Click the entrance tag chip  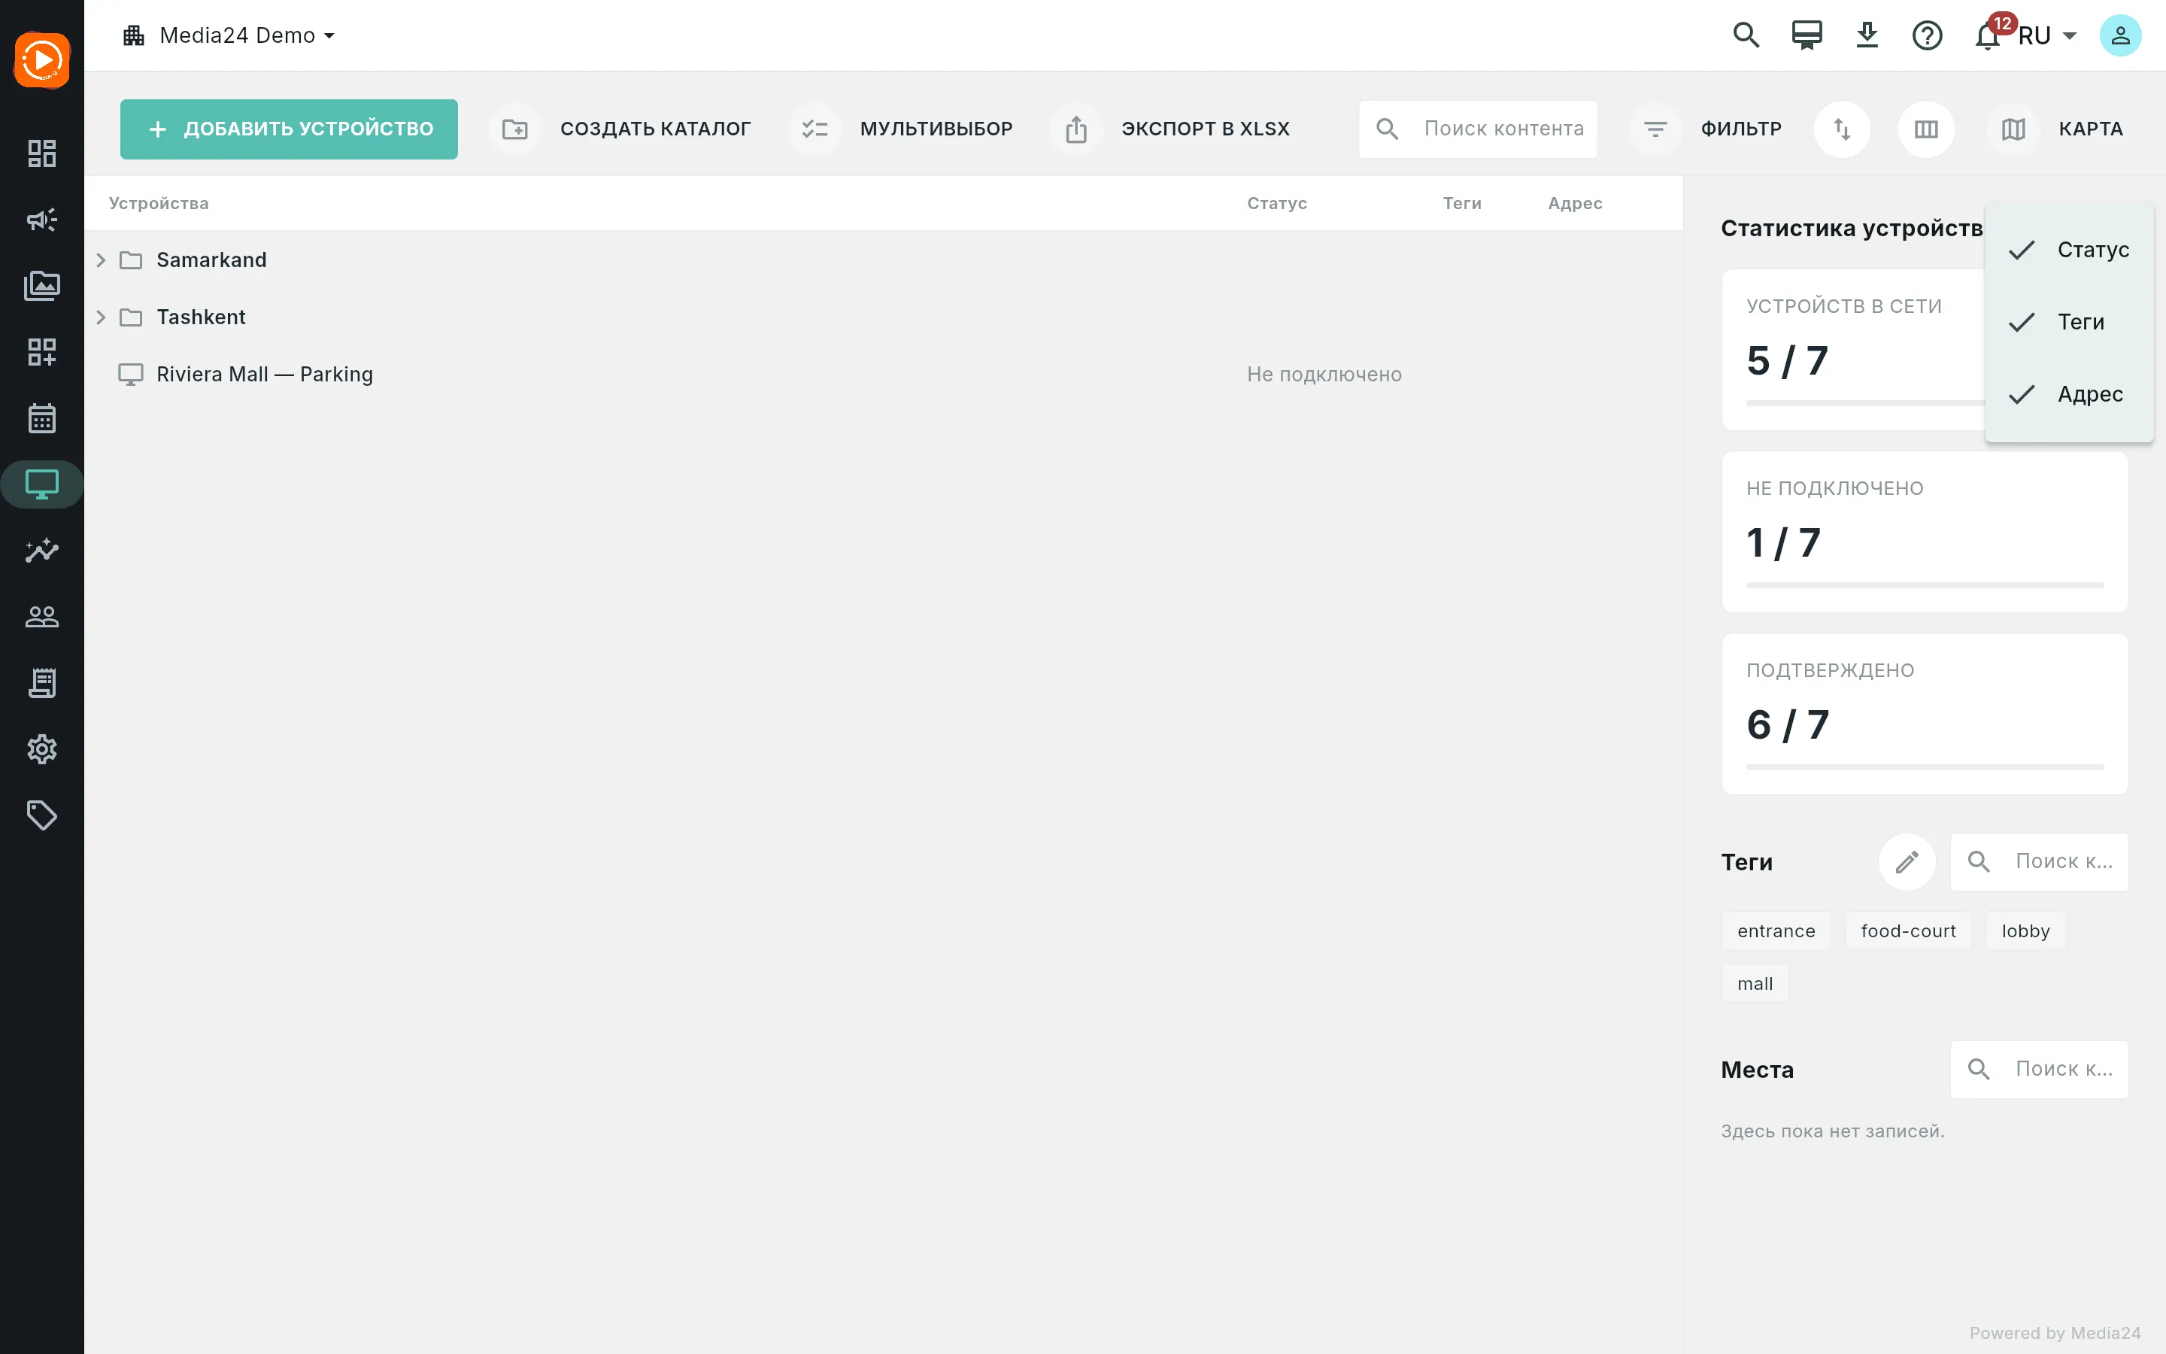coord(1776,931)
